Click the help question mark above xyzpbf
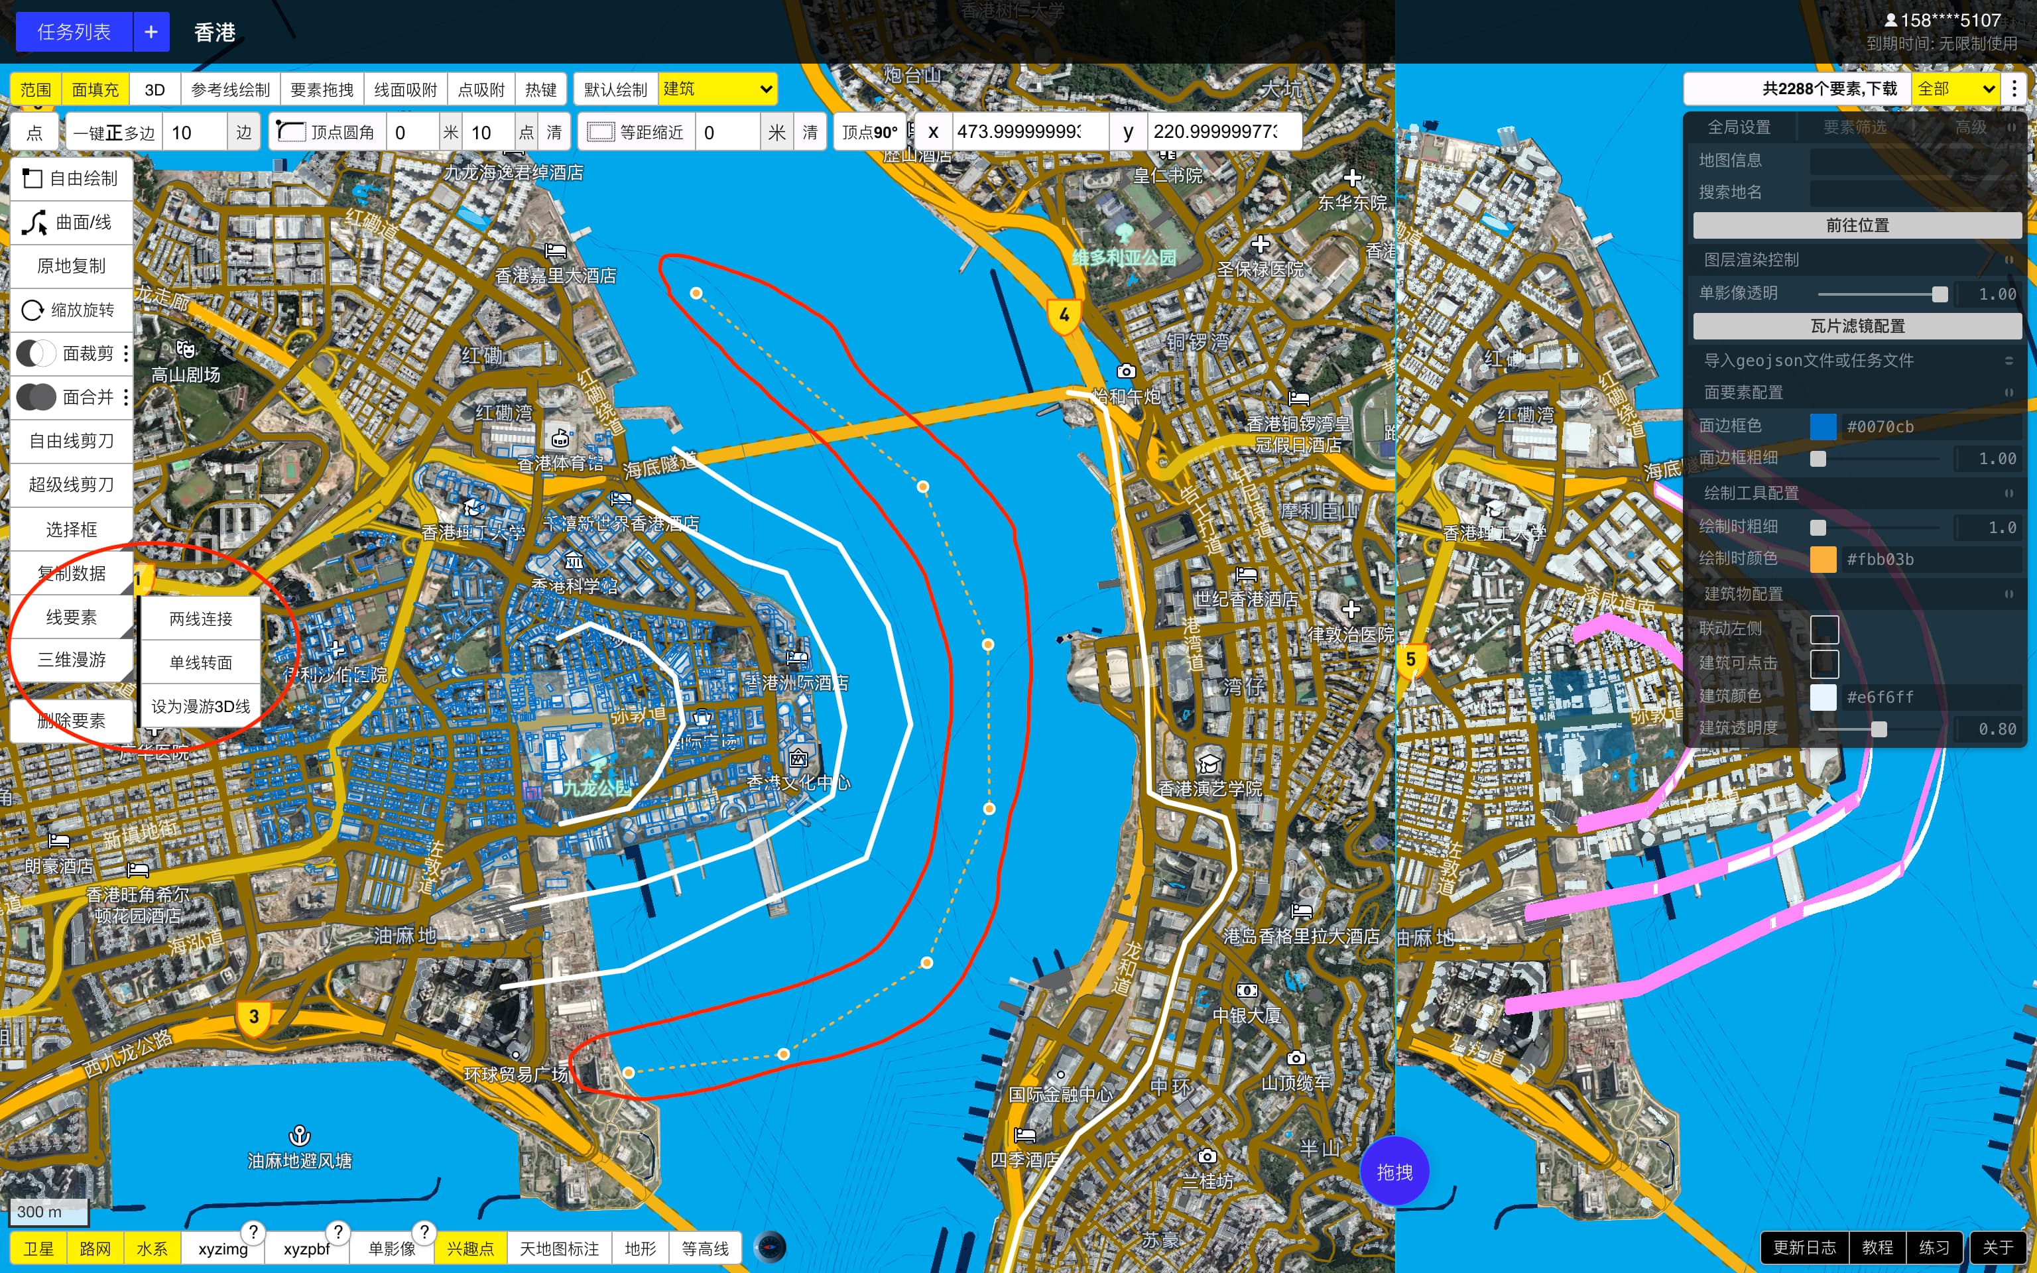 [x=338, y=1232]
